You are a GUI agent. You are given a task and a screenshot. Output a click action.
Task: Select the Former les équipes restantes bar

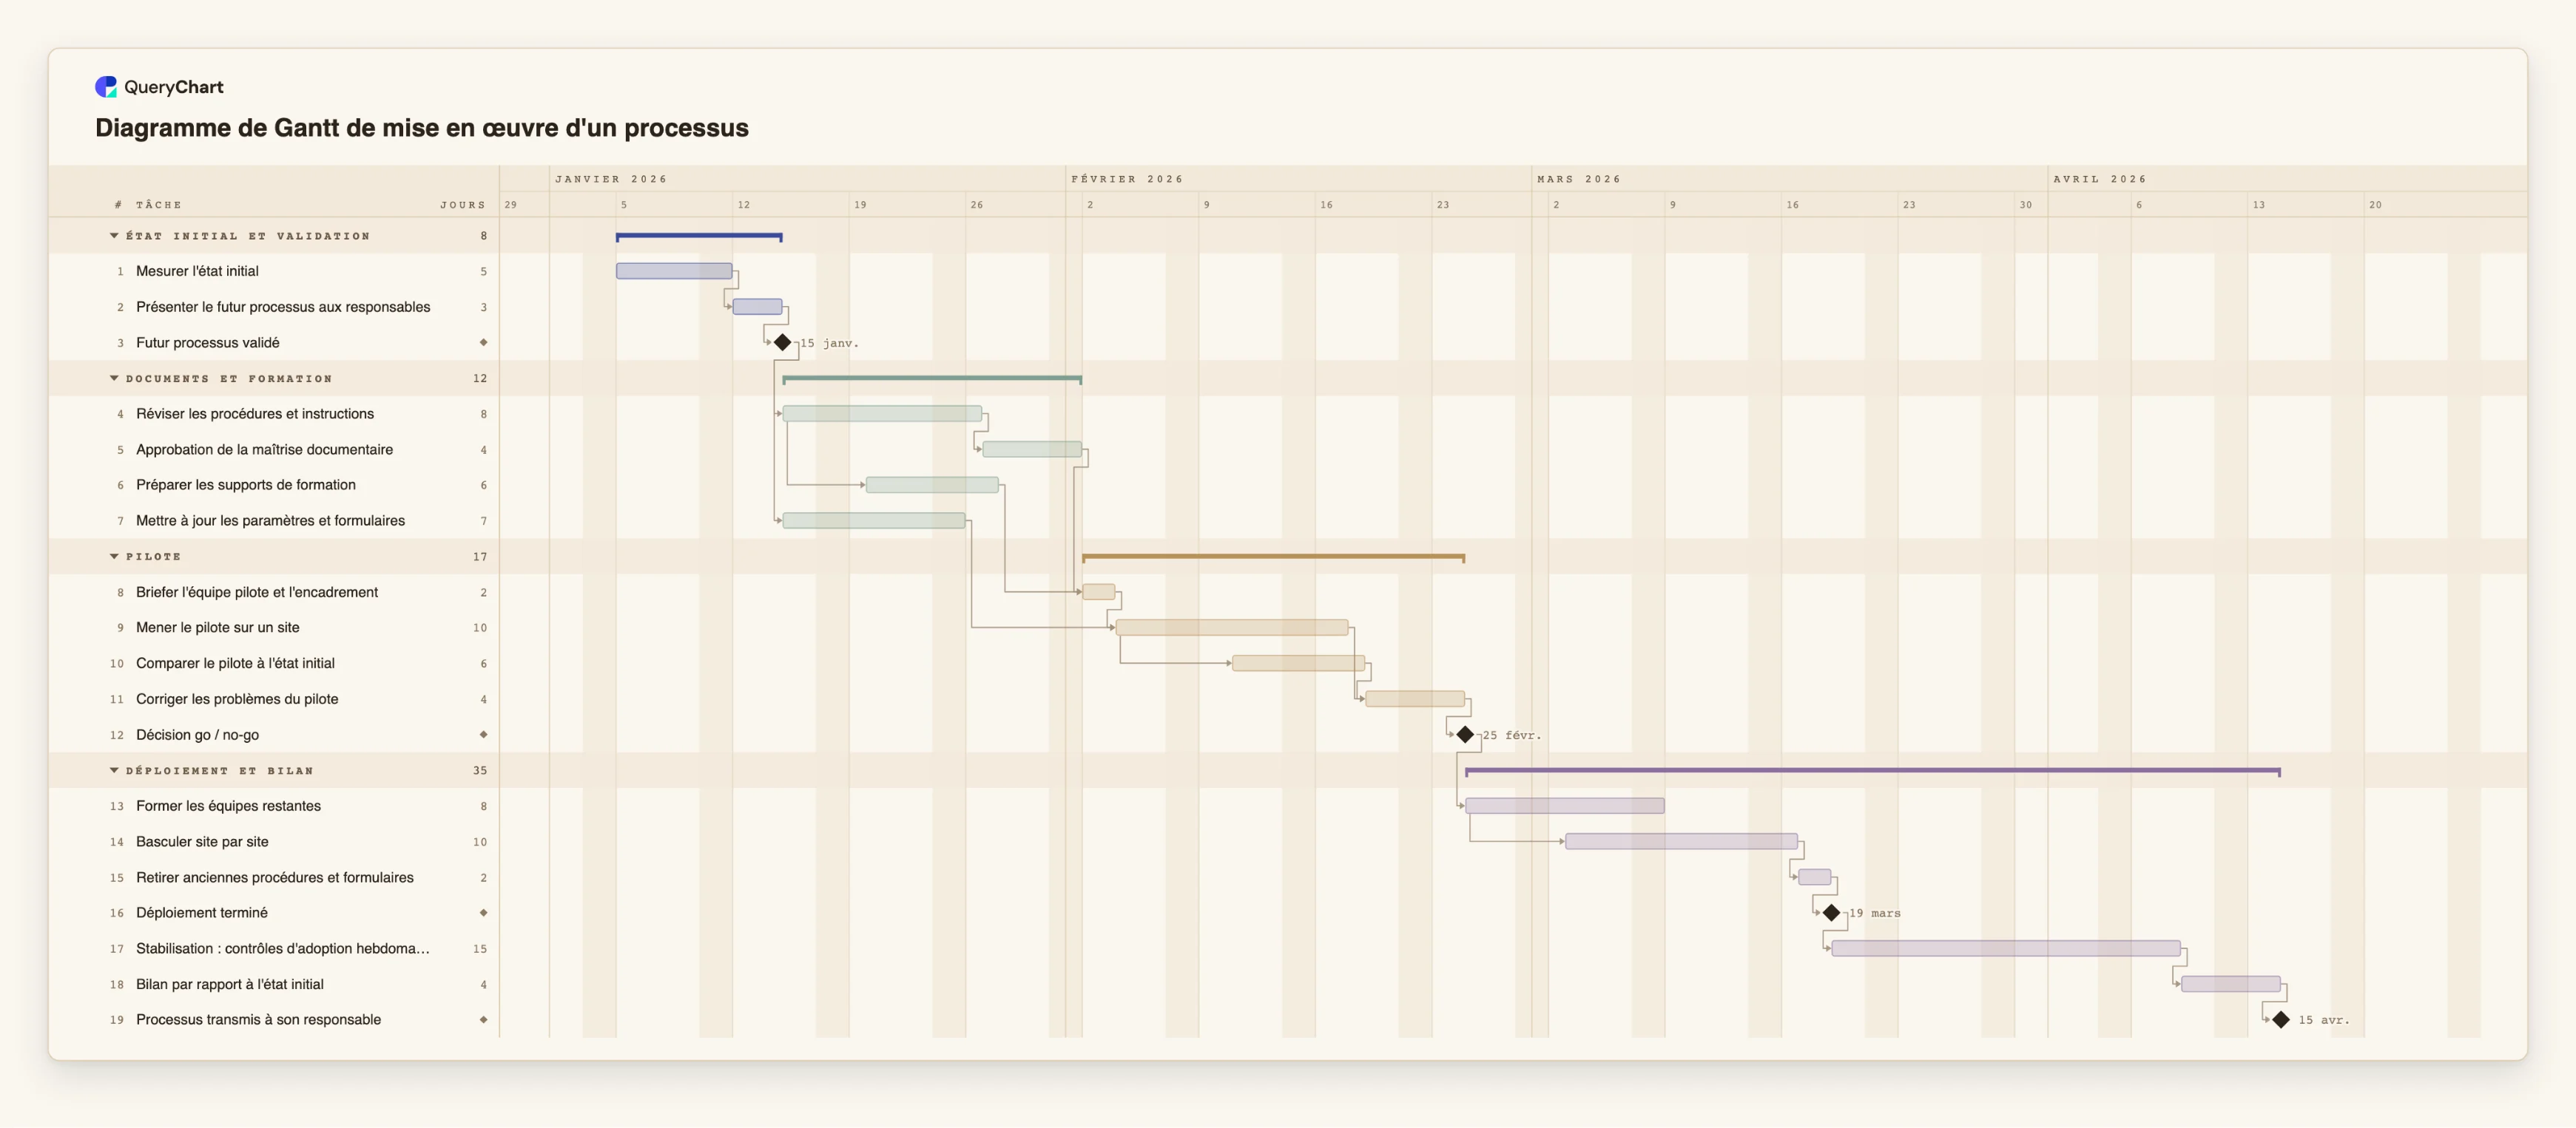(x=1565, y=806)
